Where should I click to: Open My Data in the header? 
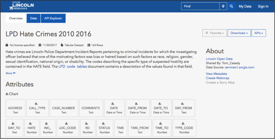pos(245,6)
